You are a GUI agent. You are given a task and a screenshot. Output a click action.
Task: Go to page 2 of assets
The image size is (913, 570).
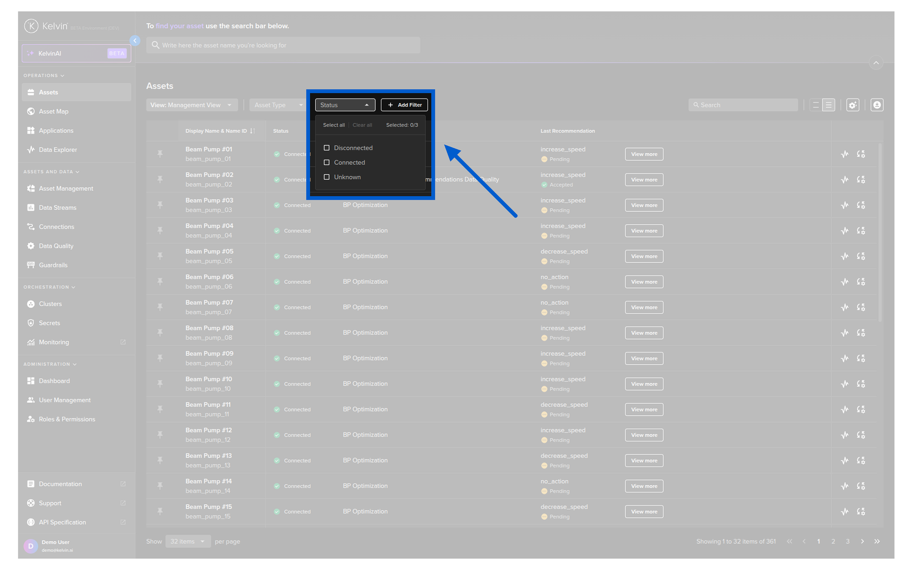click(x=833, y=541)
